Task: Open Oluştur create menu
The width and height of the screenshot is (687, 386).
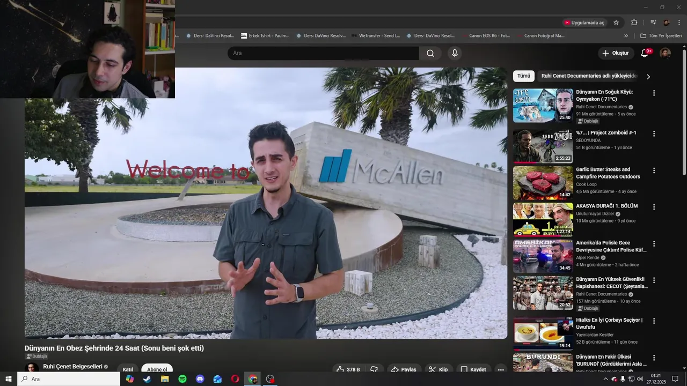Action: (615, 53)
